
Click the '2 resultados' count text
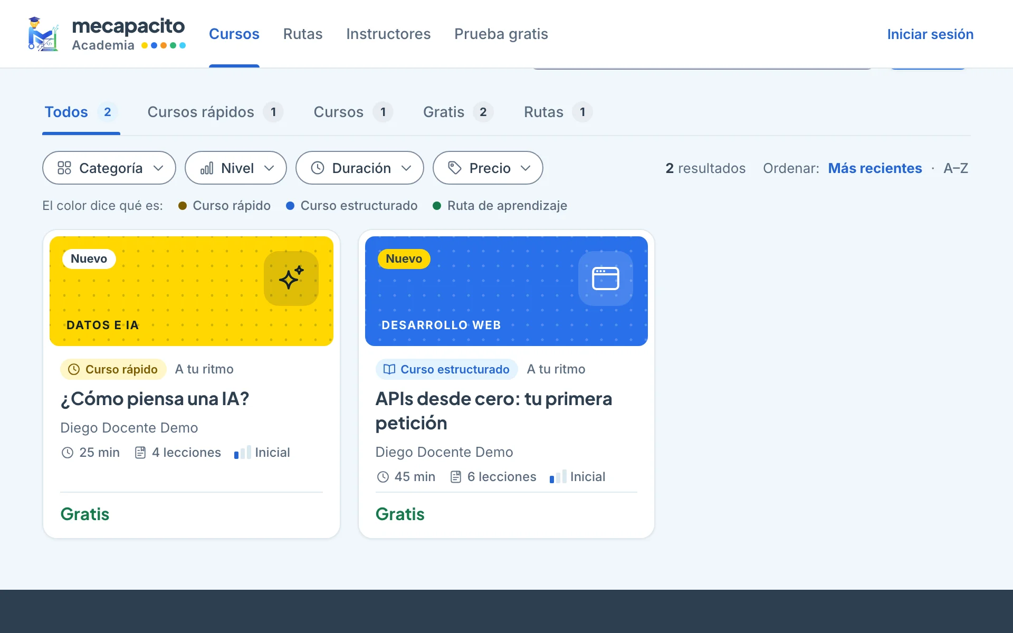705,168
